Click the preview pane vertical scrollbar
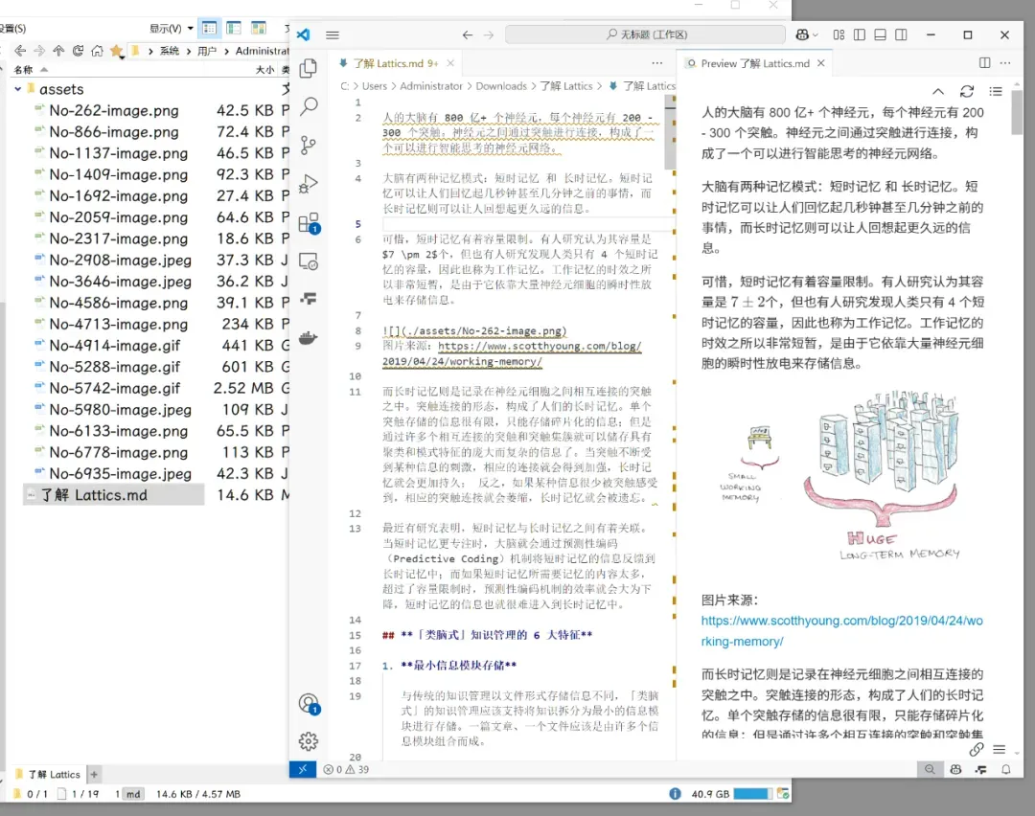The height and width of the screenshot is (816, 1035). point(1017,113)
